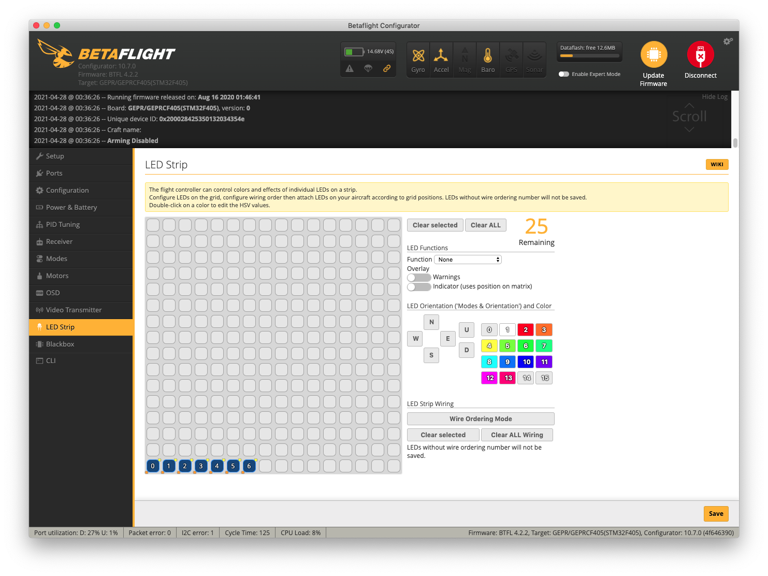Open the settings gear icon
Image resolution: width=768 pixels, height=576 pixels.
(728, 41)
